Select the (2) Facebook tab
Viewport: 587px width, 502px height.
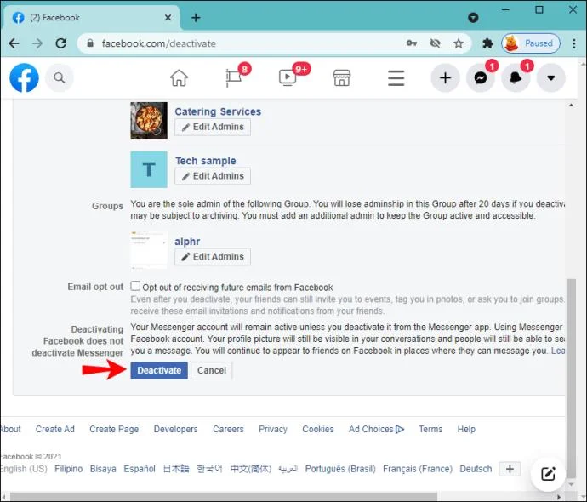click(x=91, y=18)
